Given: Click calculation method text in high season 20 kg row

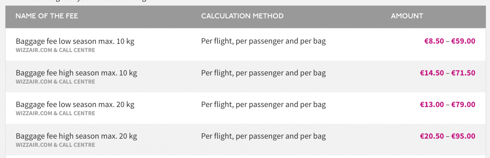Looking at the screenshot, I should (x=263, y=136).
